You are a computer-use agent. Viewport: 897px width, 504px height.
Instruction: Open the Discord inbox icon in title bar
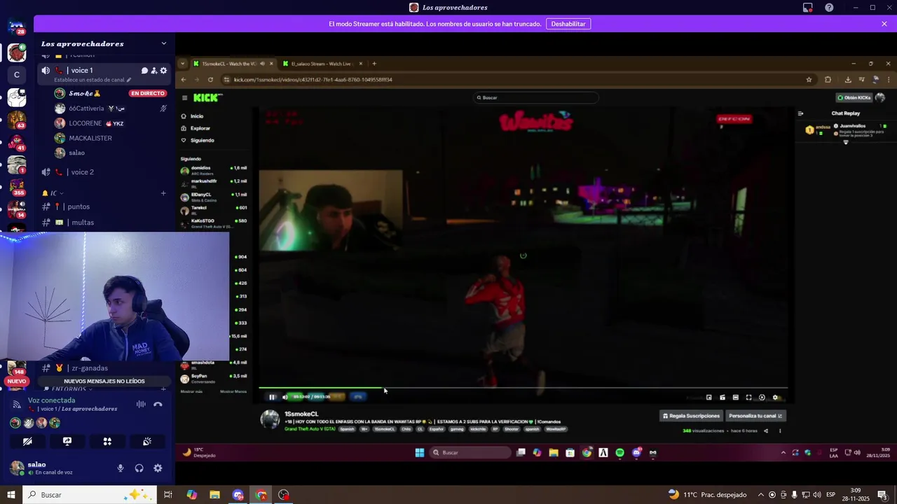[808, 8]
